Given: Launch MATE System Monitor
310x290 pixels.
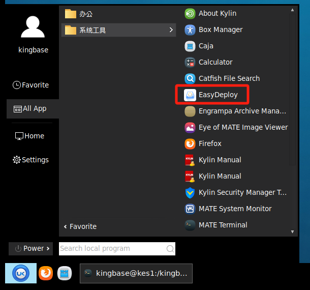Looking at the screenshot, I should (235, 209).
